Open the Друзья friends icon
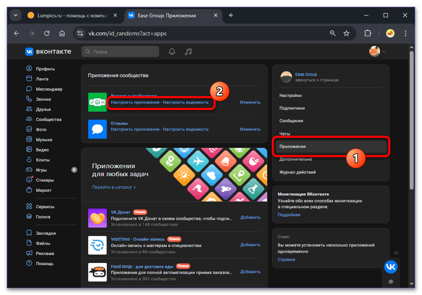422x295 pixels. point(29,109)
